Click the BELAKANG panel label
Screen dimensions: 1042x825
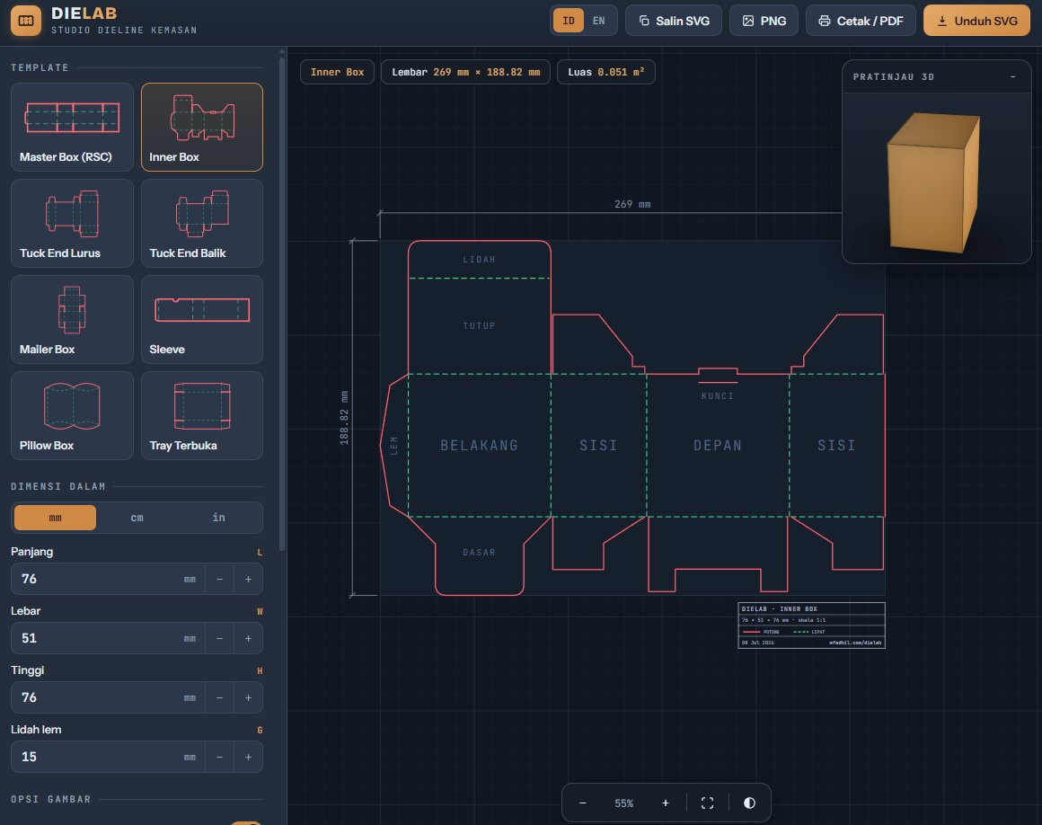coord(479,446)
